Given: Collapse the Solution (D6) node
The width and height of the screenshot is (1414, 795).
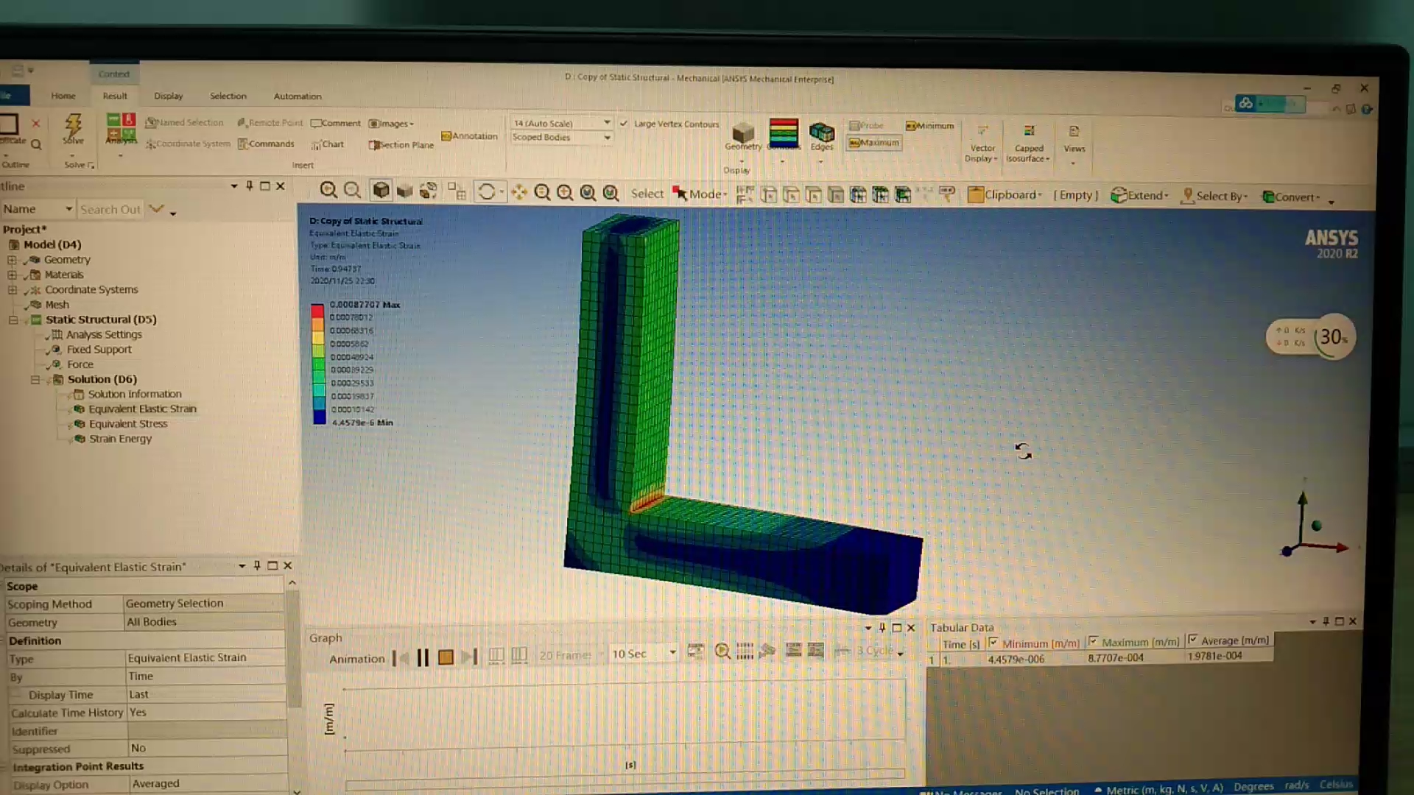Looking at the screenshot, I should point(35,380).
